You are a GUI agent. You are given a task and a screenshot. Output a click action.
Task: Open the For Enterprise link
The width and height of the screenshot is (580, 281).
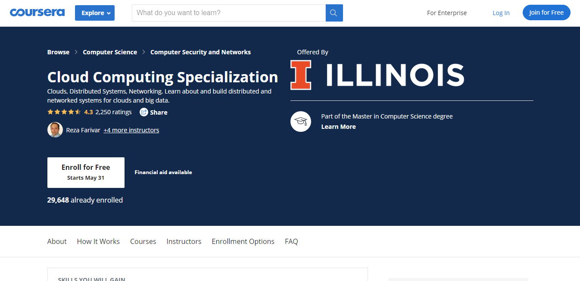pos(446,13)
